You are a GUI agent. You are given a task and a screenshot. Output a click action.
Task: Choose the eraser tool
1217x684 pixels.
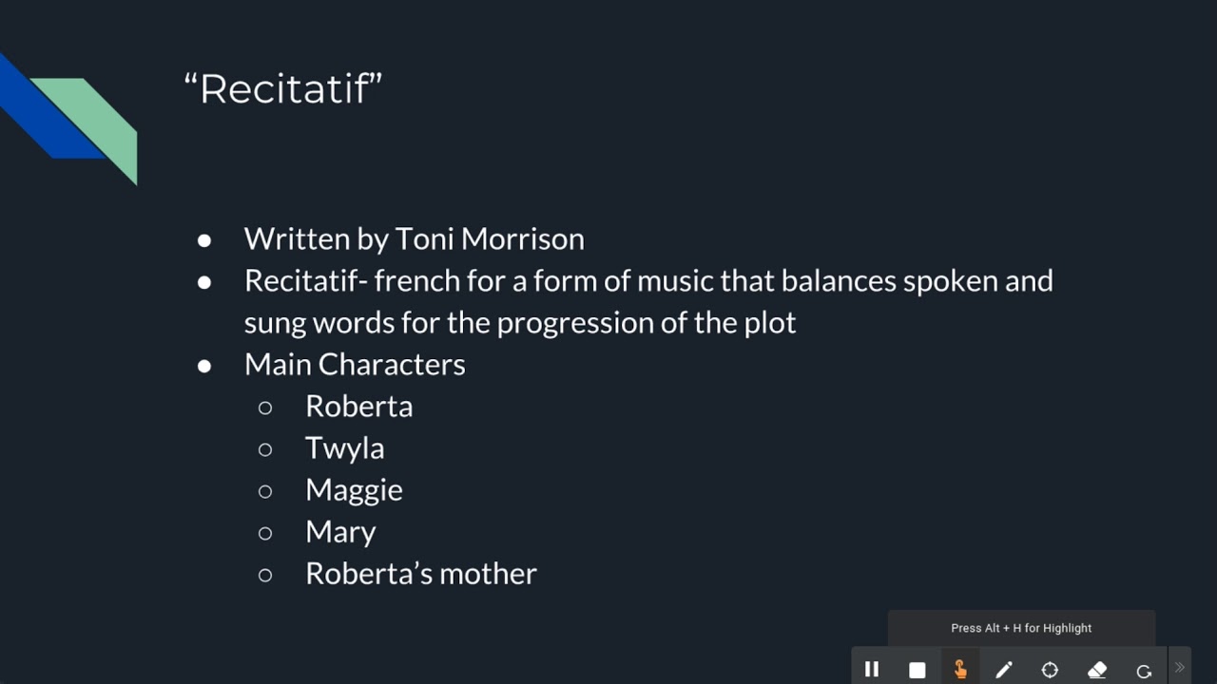1097,670
